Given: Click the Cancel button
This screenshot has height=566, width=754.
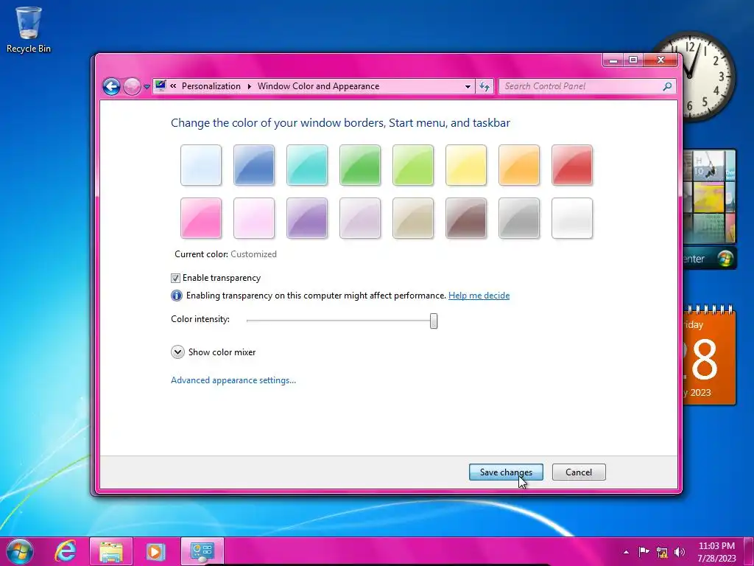Looking at the screenshot, I should click(579, 472).
